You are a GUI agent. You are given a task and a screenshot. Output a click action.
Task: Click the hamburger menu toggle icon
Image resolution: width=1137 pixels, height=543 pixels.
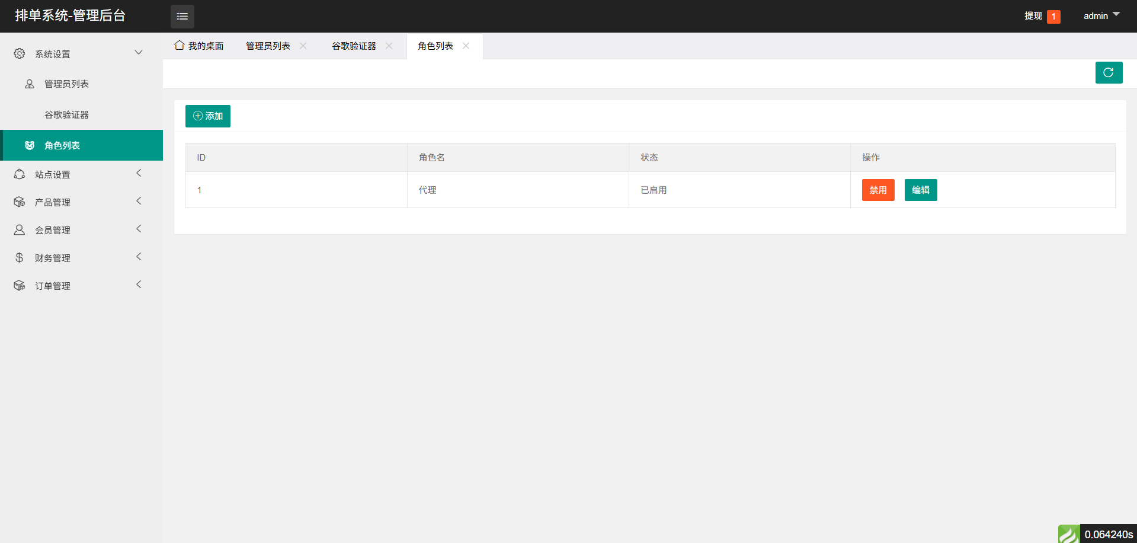[x=182, y=17]
